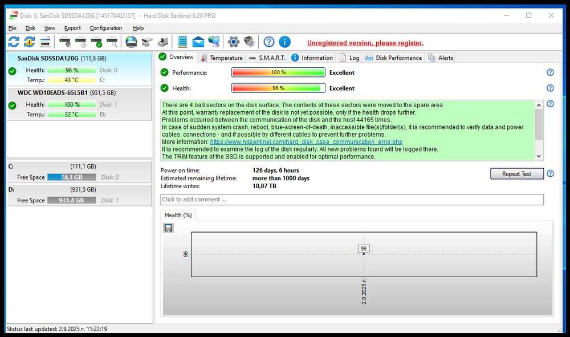The image size is (570, 337).
Task: Click the disk icon with gray gauge badge
Action: [65, 42]
